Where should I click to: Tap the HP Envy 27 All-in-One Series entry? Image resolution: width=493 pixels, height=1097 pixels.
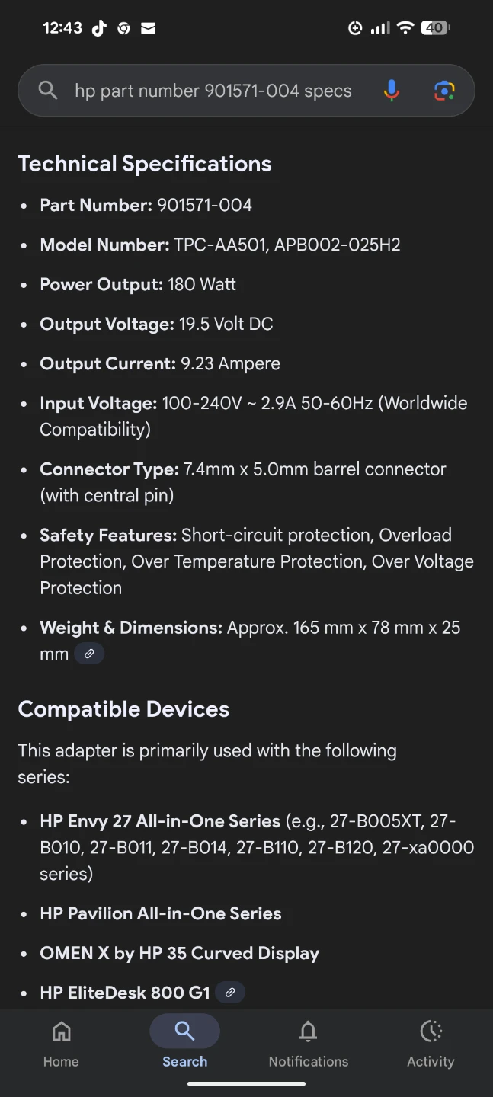[x=160, y=821]
